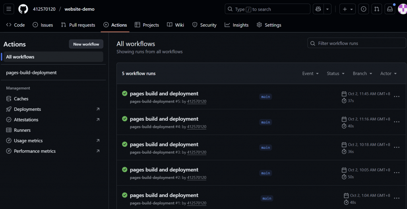This screenshot has height=209, width=407.
Task: Click actor 412570120 link on run #2
Action: coord(197,178)
